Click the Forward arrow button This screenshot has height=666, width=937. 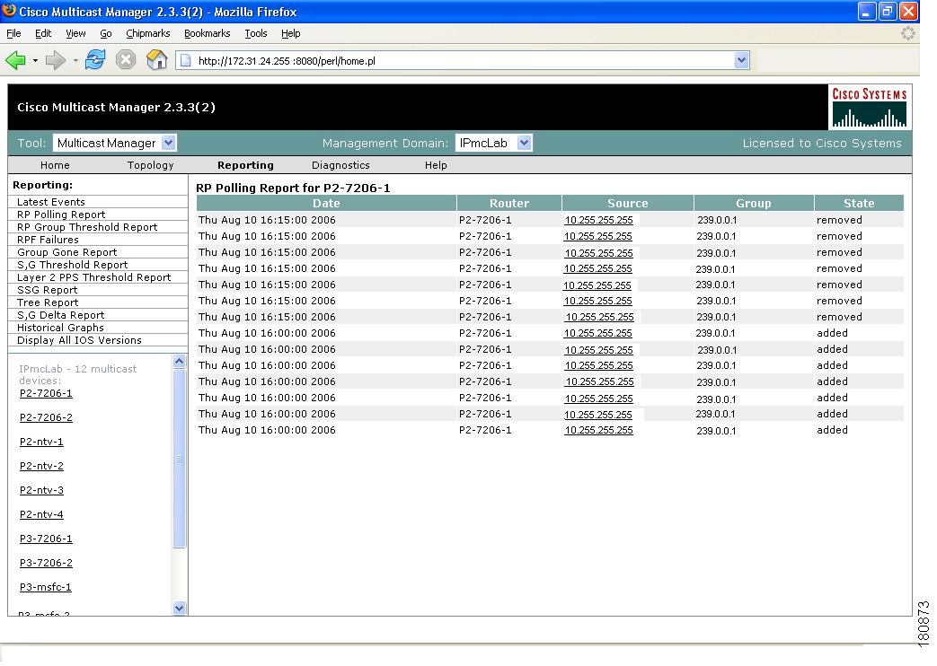tap(55, 60)
